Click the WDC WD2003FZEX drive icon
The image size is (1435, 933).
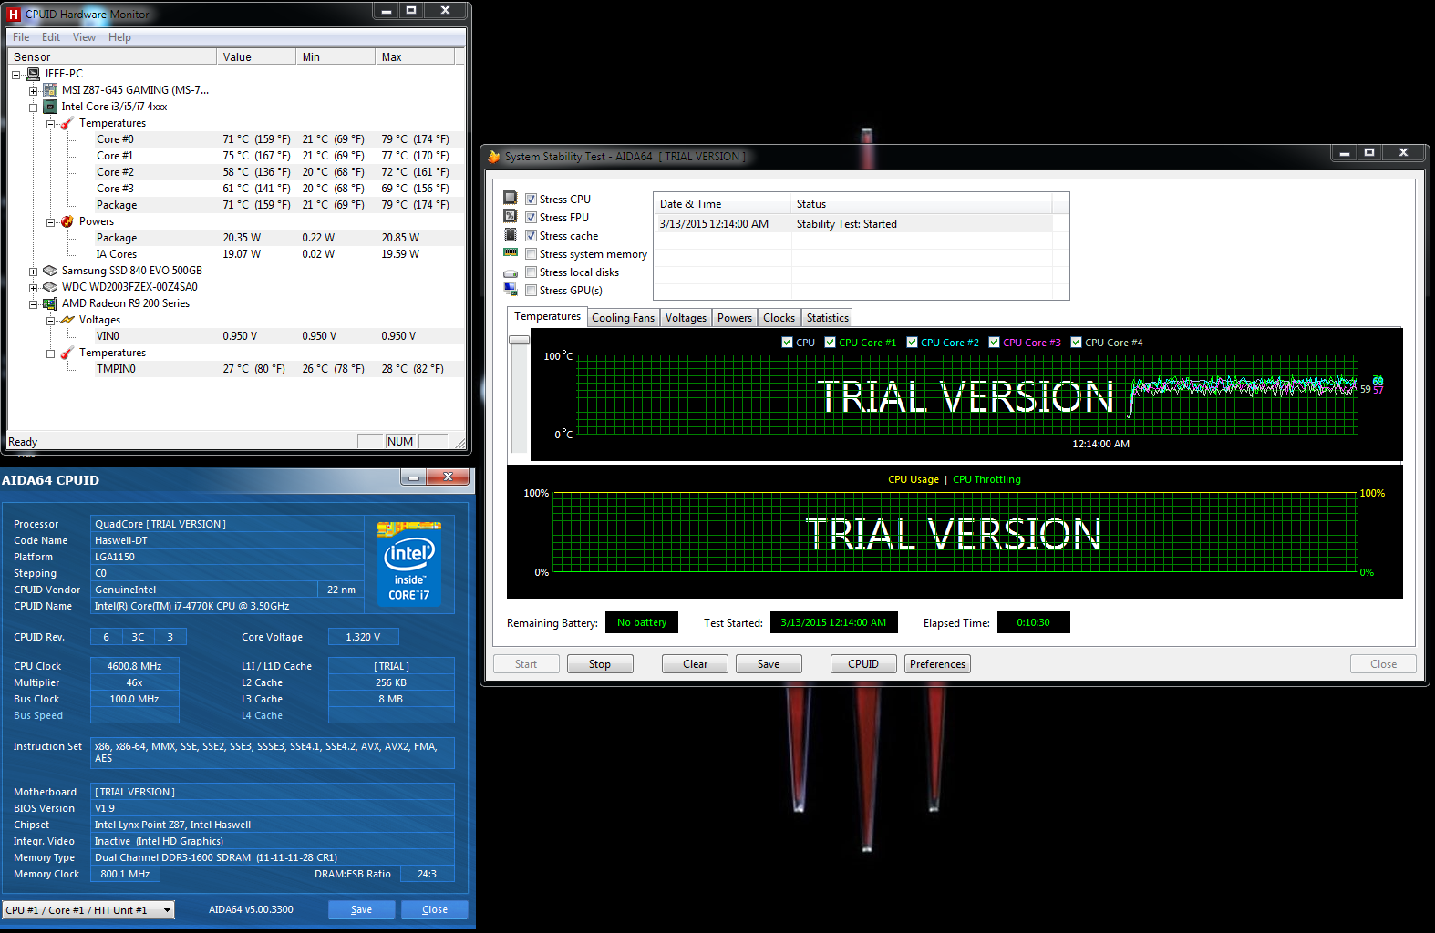(51, 287)
